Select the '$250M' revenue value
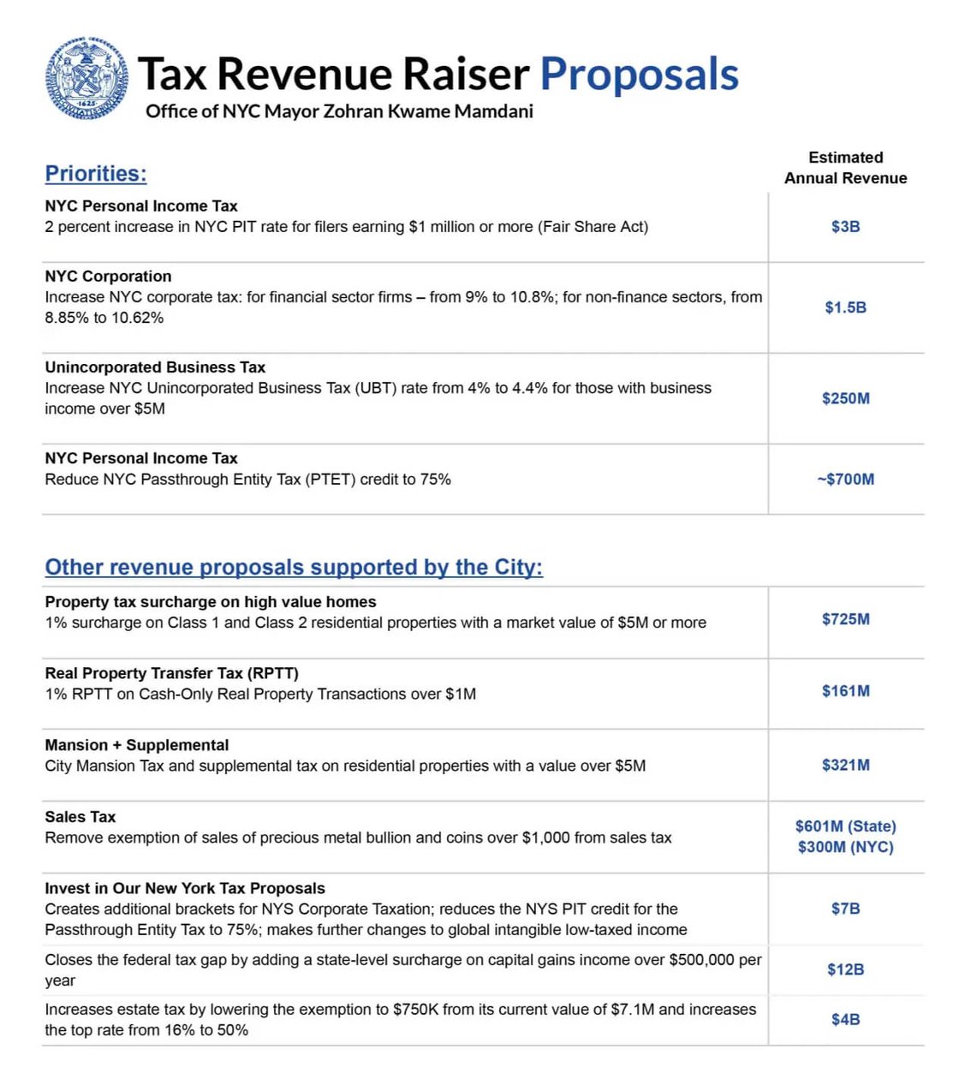959x1079 pixels. 845,398
